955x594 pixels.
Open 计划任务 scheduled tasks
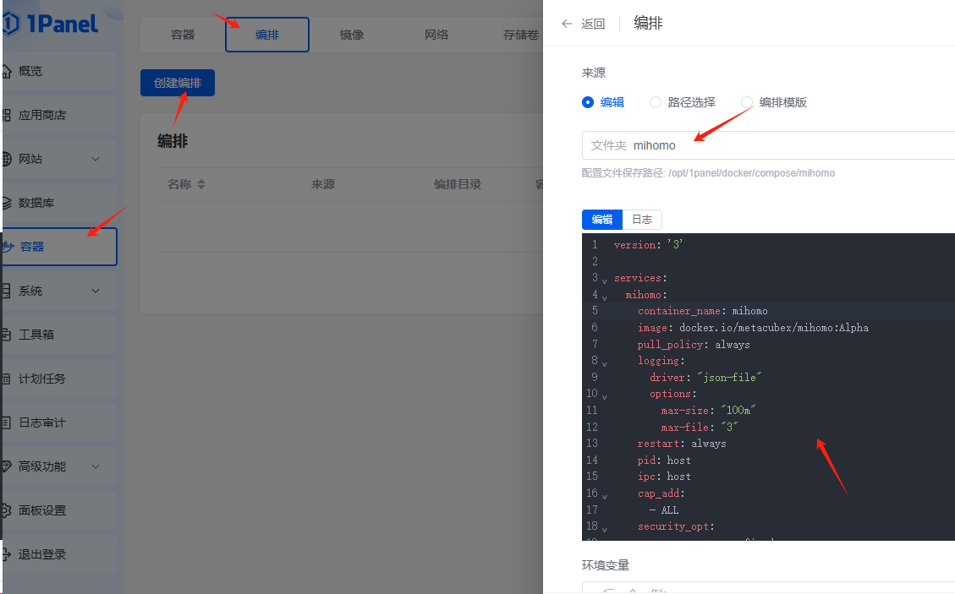pos(41,379)
